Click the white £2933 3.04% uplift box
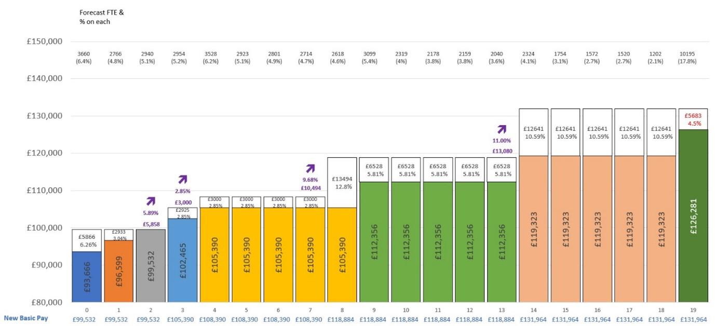Screen dimensions: 716x326 (118, 235)
